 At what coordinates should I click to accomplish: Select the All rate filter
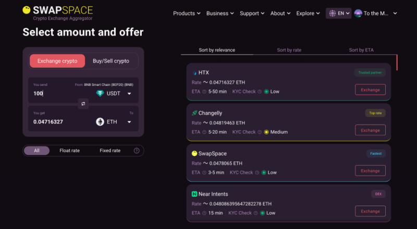point(36,150)
